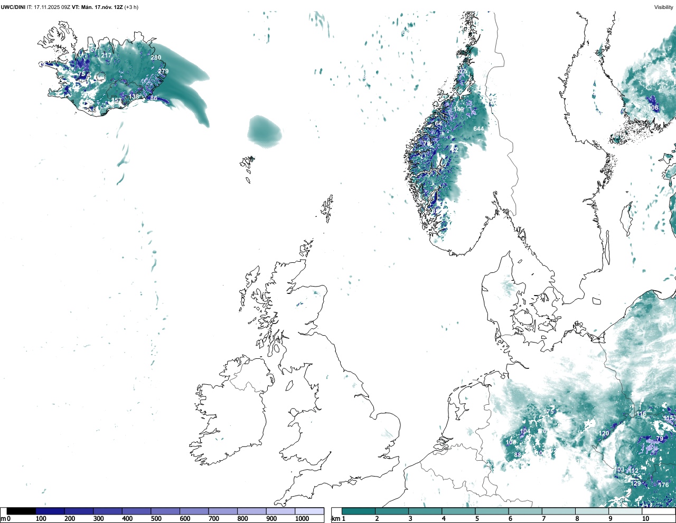Image resolution: width=676 pixels, height=523 pixels.
Task: Click the 1000 tick label on meter scale
Action: [x=302, y=519]
